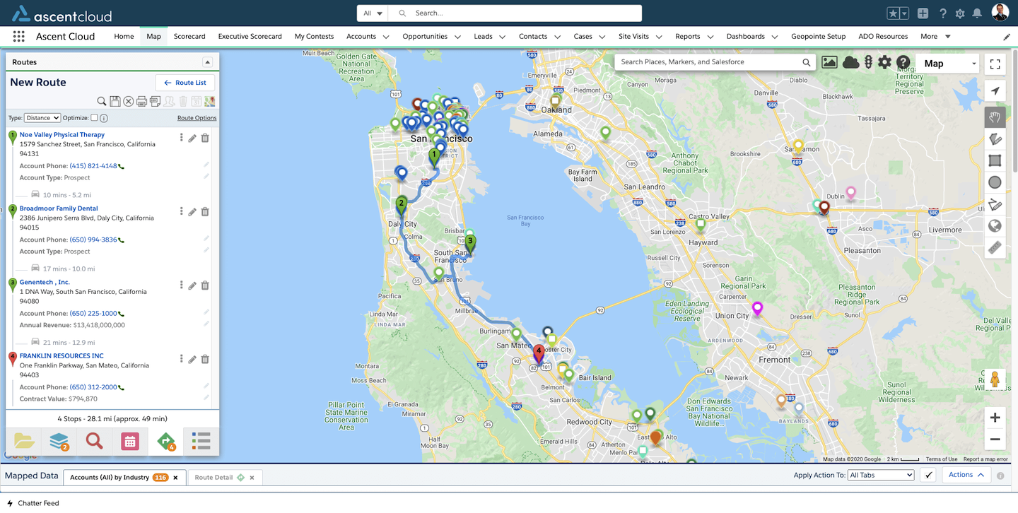Select the pan hand tool
The height and width of the screenshot is (513, 1018).
point(995,117)
